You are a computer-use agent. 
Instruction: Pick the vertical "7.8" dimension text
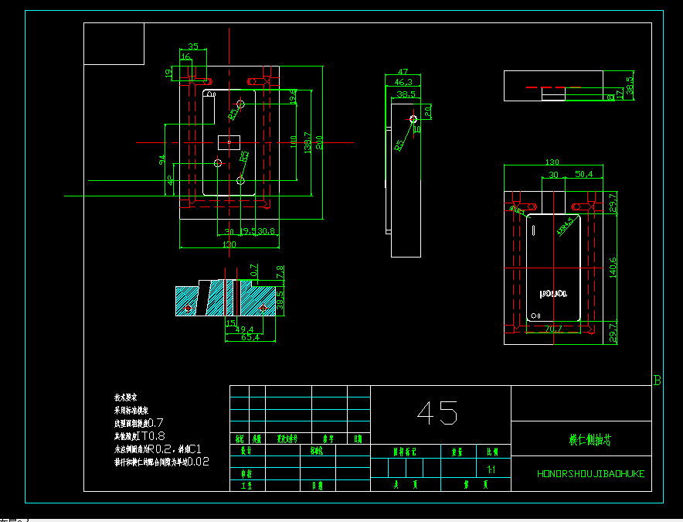click(x=280, y=272)
